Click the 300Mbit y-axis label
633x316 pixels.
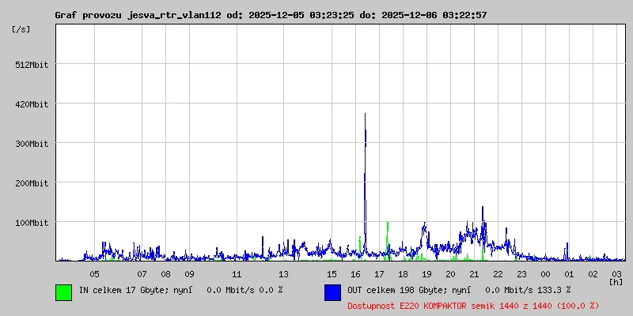click(x=32, y=144)
